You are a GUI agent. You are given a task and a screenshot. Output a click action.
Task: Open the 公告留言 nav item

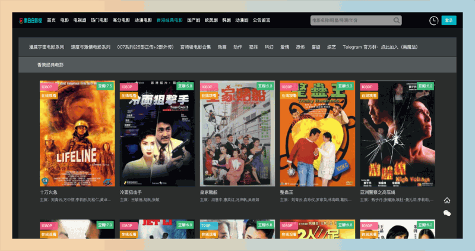click(261, 20)
